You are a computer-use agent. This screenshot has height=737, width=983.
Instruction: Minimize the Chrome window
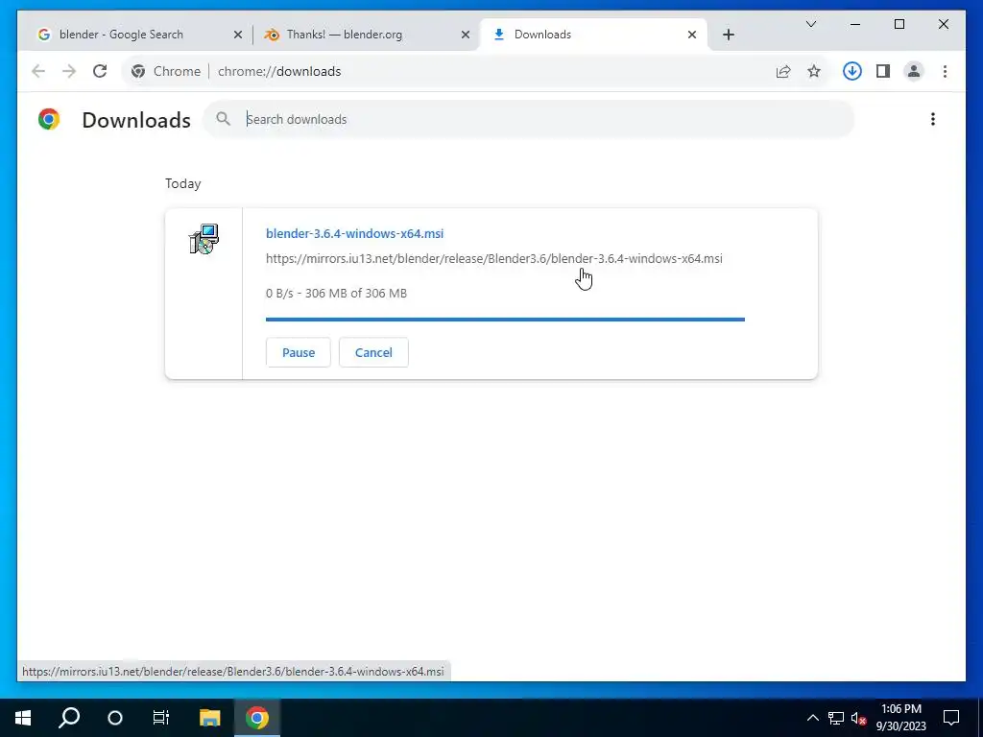point(855,24)
